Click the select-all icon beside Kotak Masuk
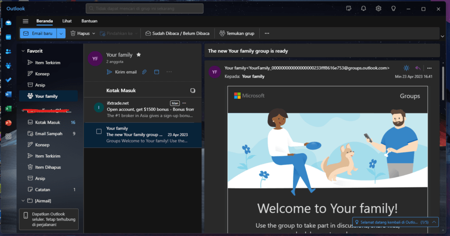450x236 pixels. click(x=192, y=90)
